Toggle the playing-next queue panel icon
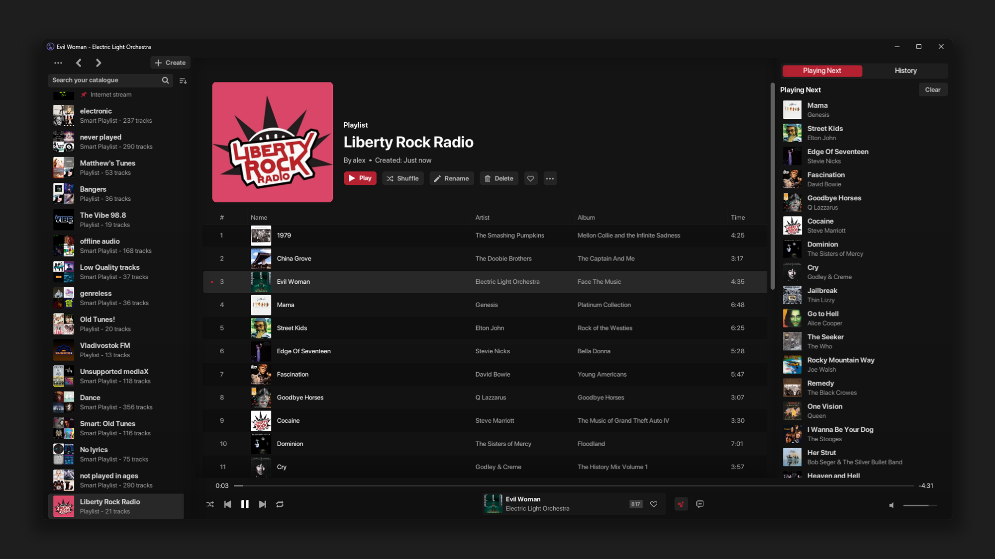This screenshot has width=995, height=559. tap(681, 504)
